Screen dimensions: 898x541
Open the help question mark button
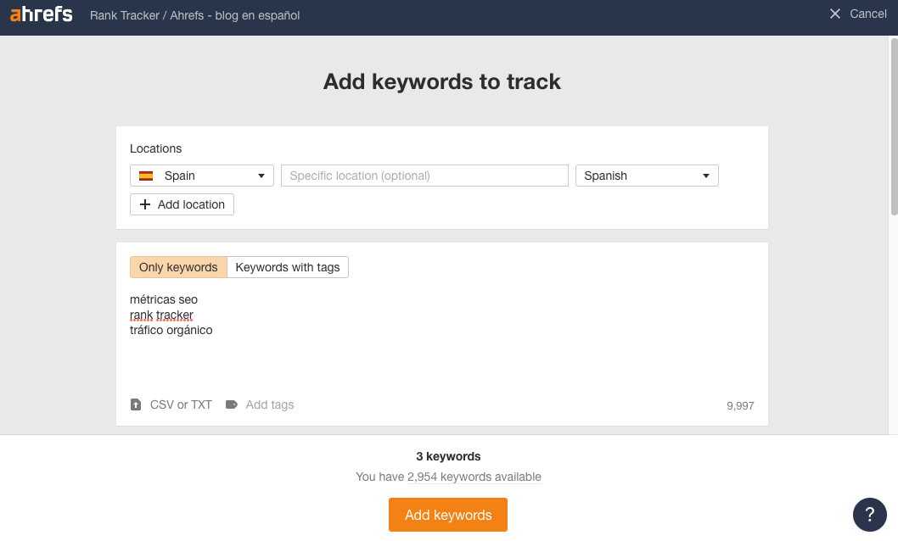pos(869,514)
